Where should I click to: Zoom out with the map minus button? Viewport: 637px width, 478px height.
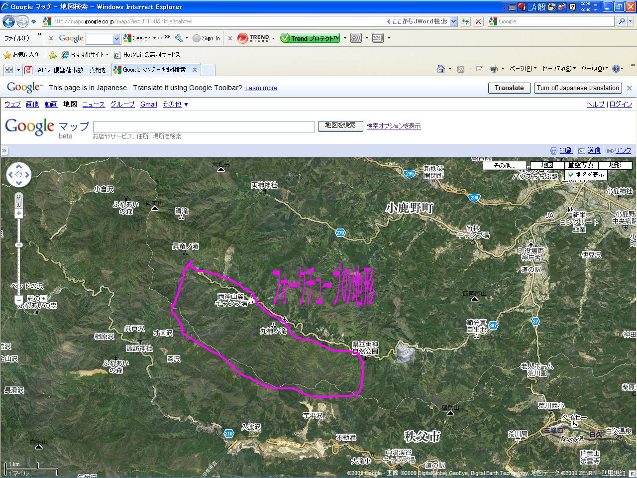(x=19, y=301)
